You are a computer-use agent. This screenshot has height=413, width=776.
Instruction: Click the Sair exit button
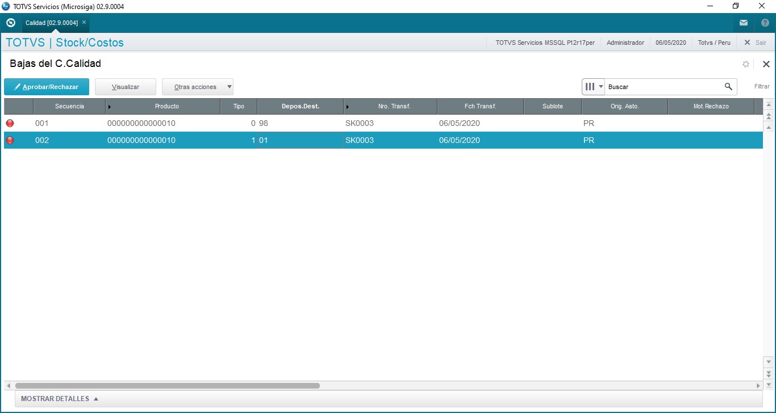[756, 43]
